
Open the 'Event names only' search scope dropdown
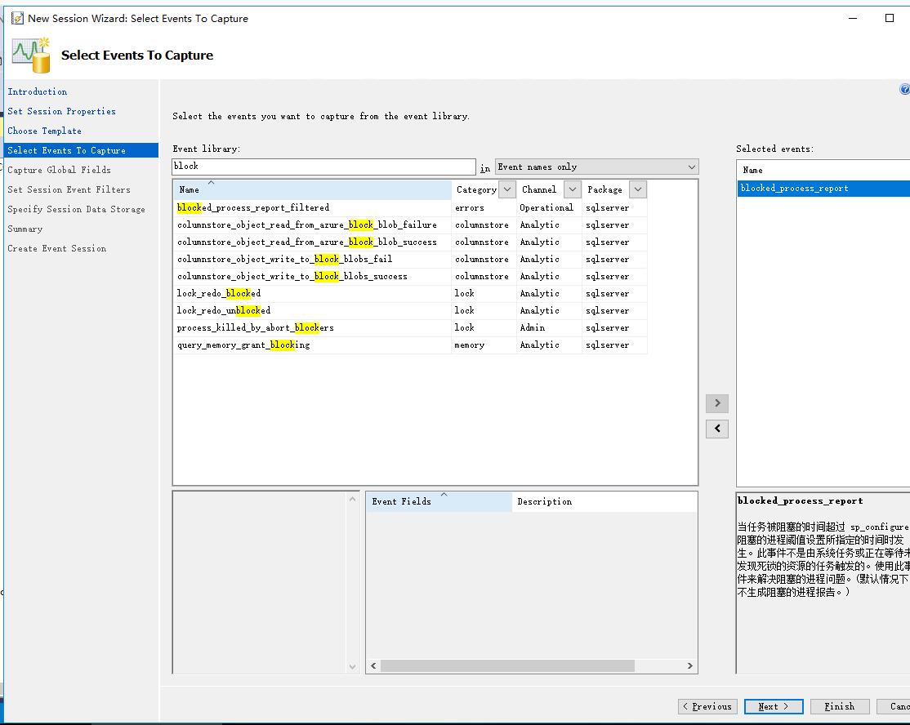pyautogui.click(x=596, y=167)
